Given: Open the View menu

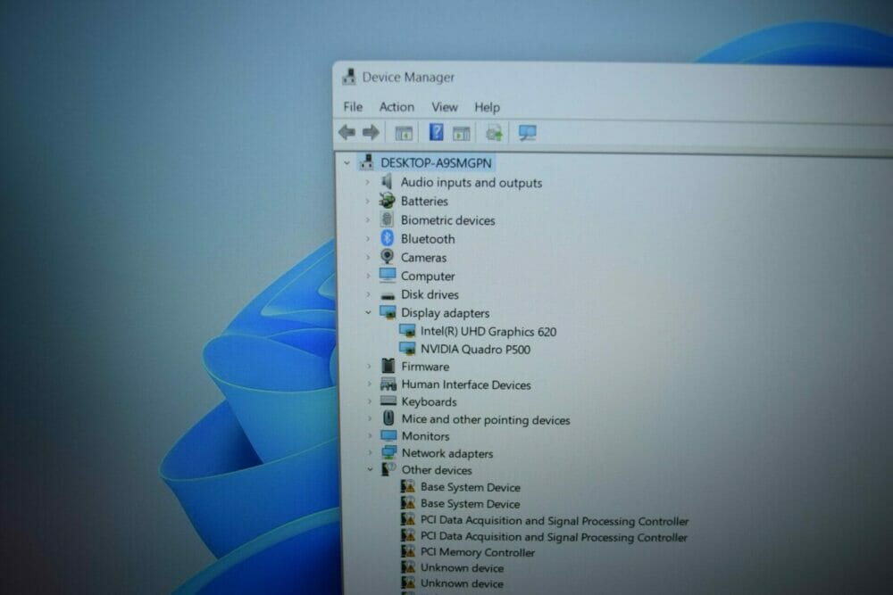Looking at the screenshot, I should (x=444, y=107).
